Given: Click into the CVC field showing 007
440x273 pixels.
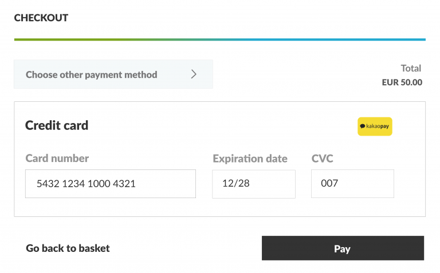Looking at the screenshot, I should tap(352, 184).
